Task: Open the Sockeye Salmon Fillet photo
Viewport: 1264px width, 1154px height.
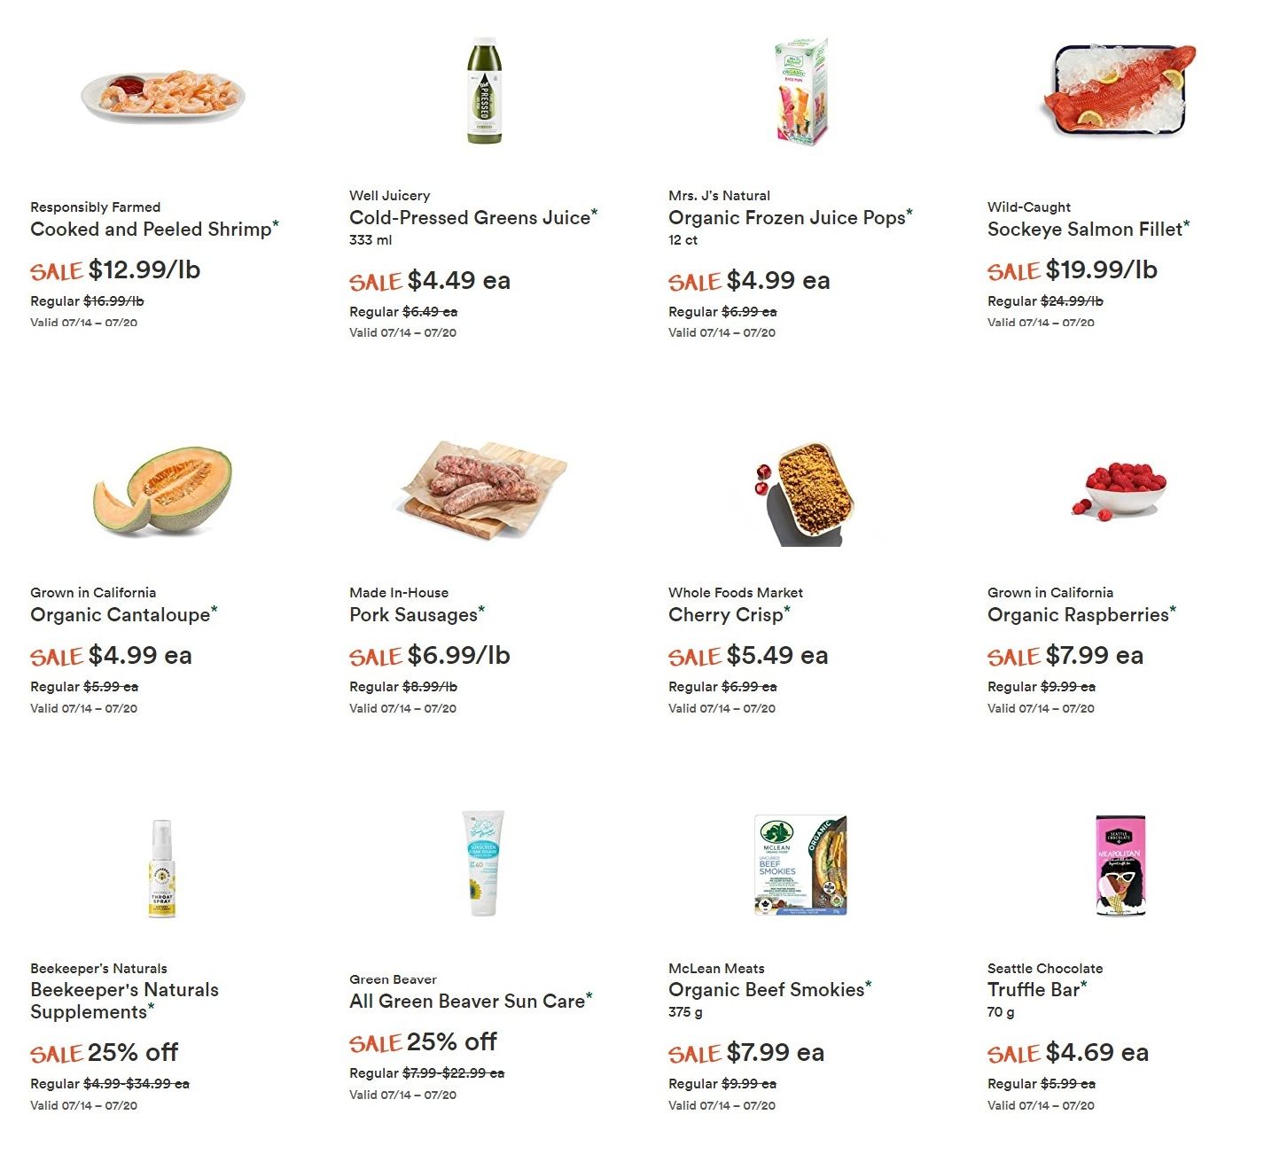Action: [1120, 90]
